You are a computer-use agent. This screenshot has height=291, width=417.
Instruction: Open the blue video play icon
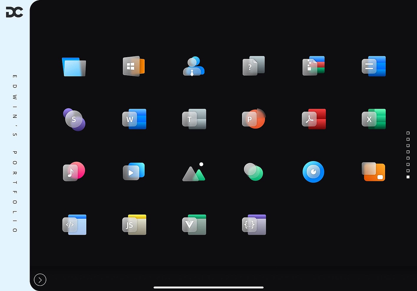[x=134, y=171]
